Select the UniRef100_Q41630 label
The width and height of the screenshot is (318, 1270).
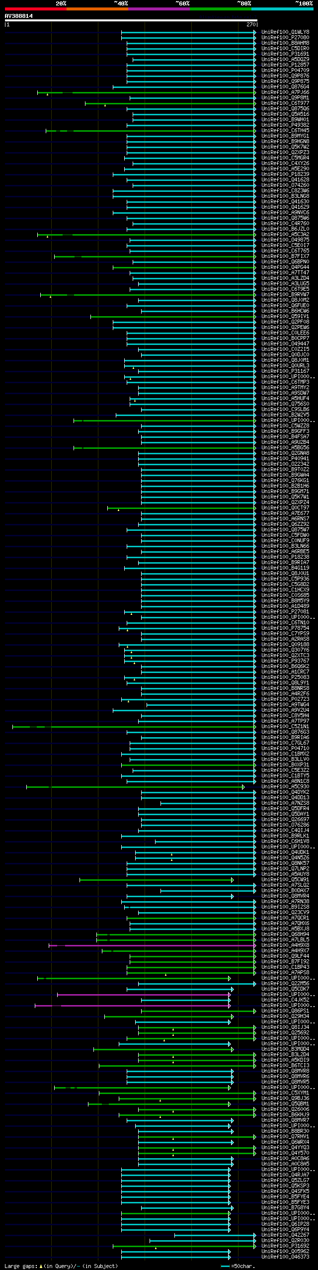click(285, 201)
